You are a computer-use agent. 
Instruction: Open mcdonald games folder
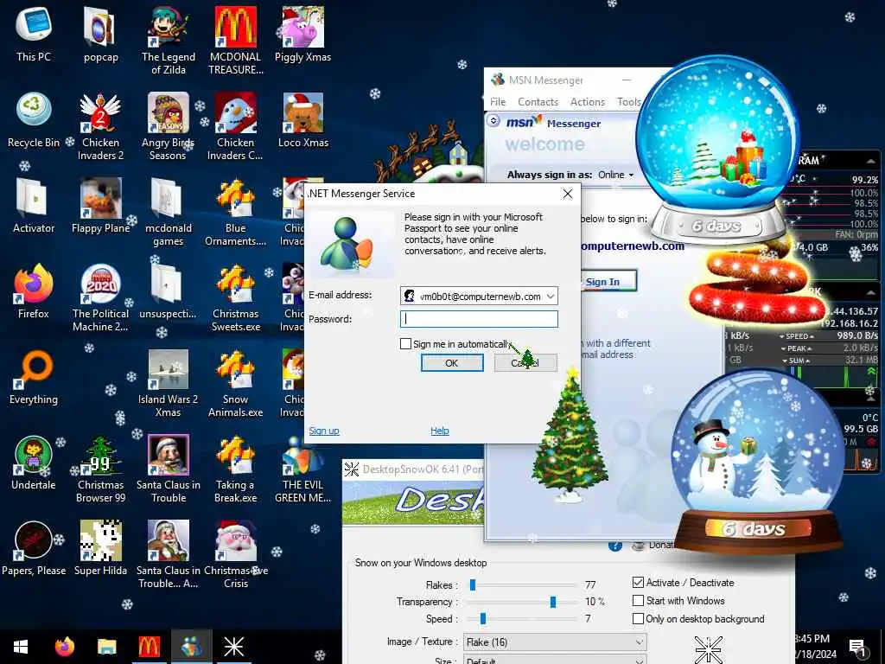tap(169, 211)
